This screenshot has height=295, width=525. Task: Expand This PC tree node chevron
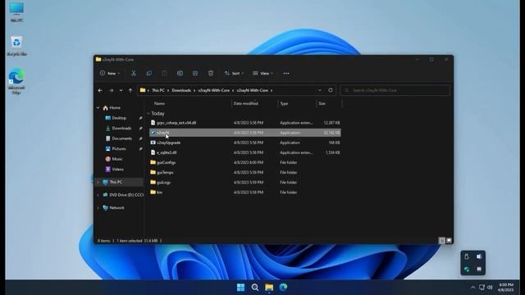[x=98, y=182]
